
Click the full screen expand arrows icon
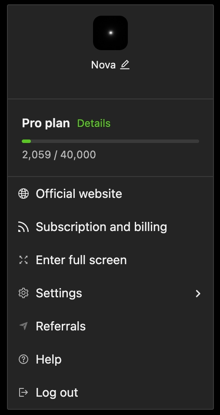(x=23, y=260)
